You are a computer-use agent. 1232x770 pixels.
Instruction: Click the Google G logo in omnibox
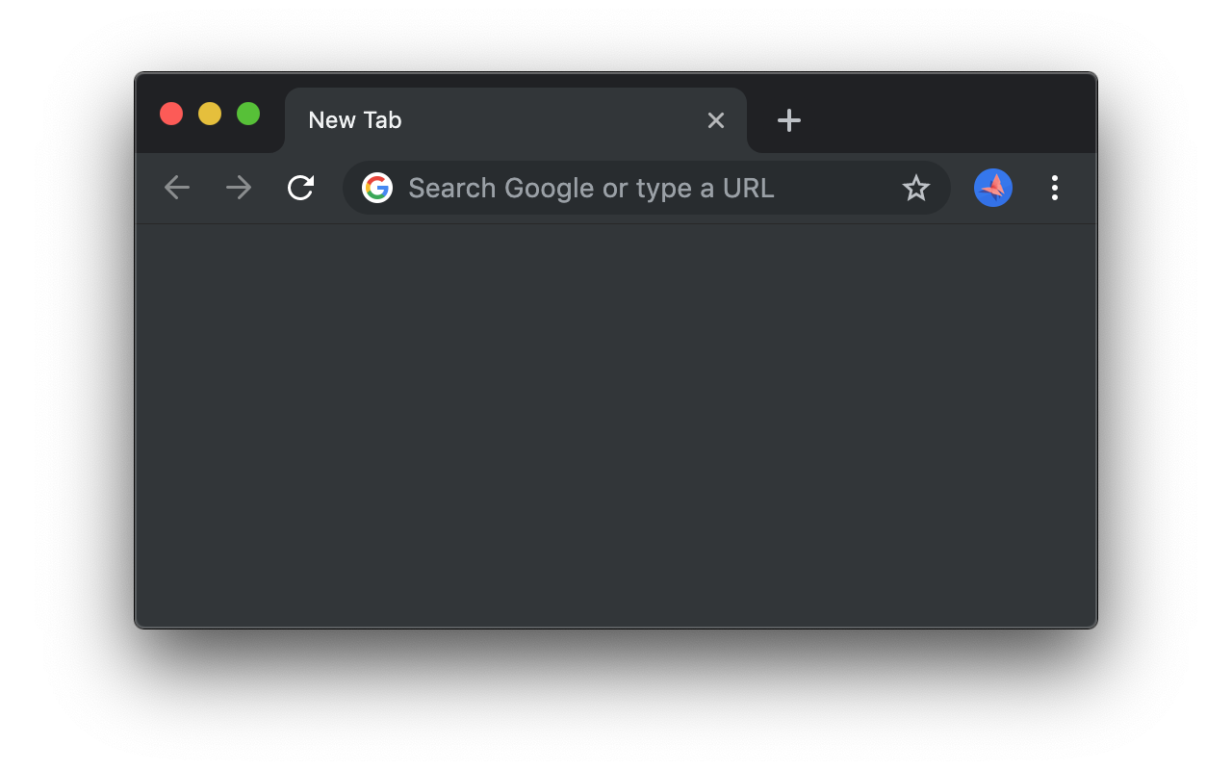[x=377, y=188]
